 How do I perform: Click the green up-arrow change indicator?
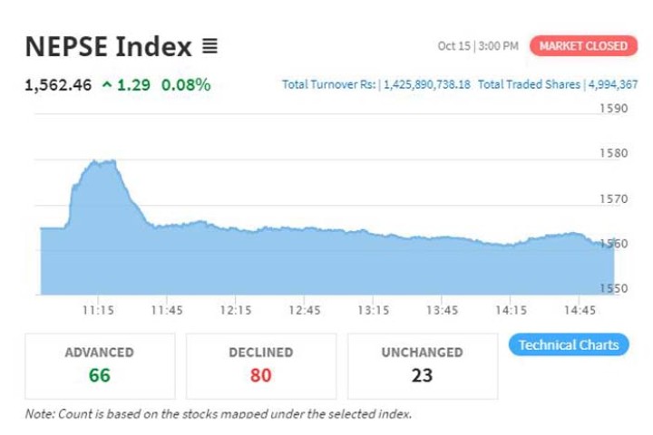tap(107, 85)
